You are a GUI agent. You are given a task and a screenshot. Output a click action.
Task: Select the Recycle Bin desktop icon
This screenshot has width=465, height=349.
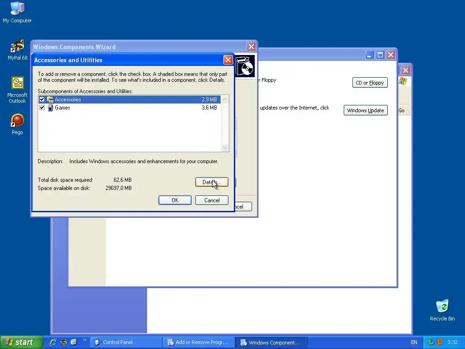(442, 310)
